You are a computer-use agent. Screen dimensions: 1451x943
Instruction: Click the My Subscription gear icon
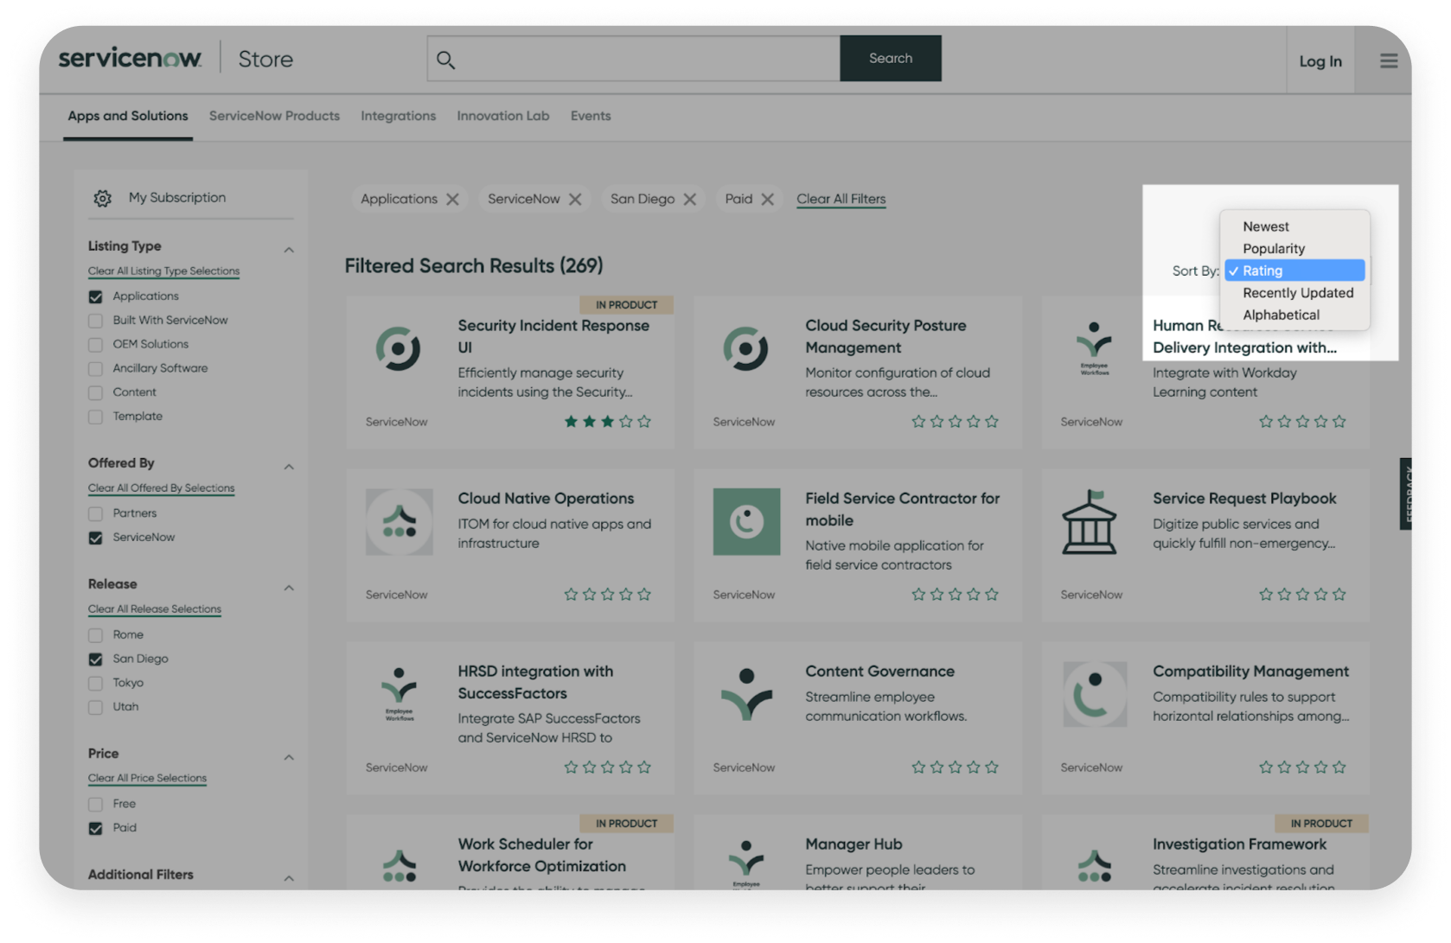click(x=102, y=197)
